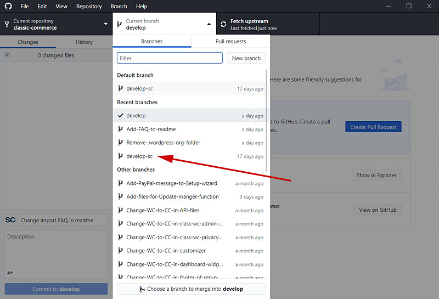Select develop-sc under Recent branches
439x299 pixels.
tap(190, 156)
